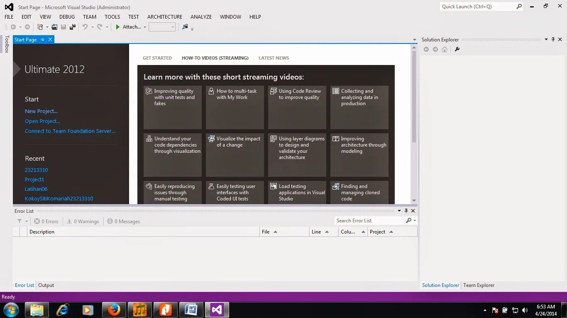This screenshot has width=567, height=318.
Task: Open the Redo history dropdown arrow
Action: tap(107, 27)
